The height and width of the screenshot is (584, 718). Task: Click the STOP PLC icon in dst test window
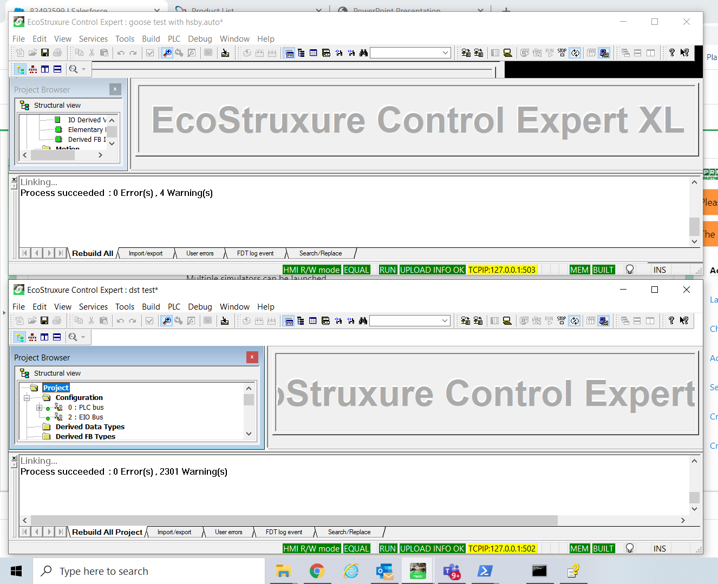click(x=562, y=320)
